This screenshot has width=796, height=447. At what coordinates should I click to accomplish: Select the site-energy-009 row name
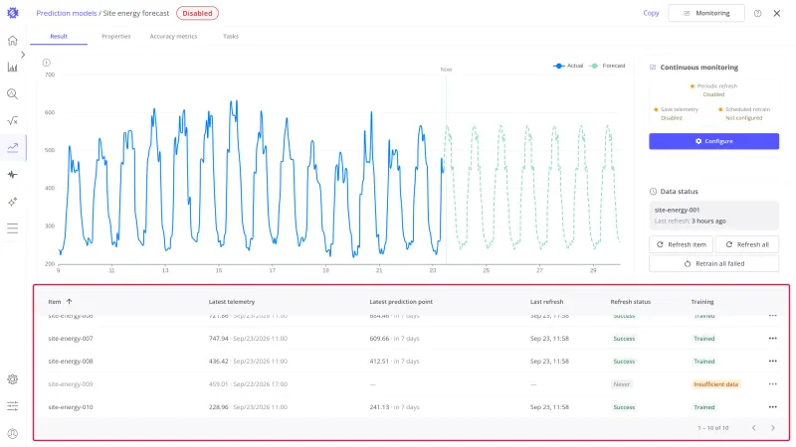coord(71,383)
